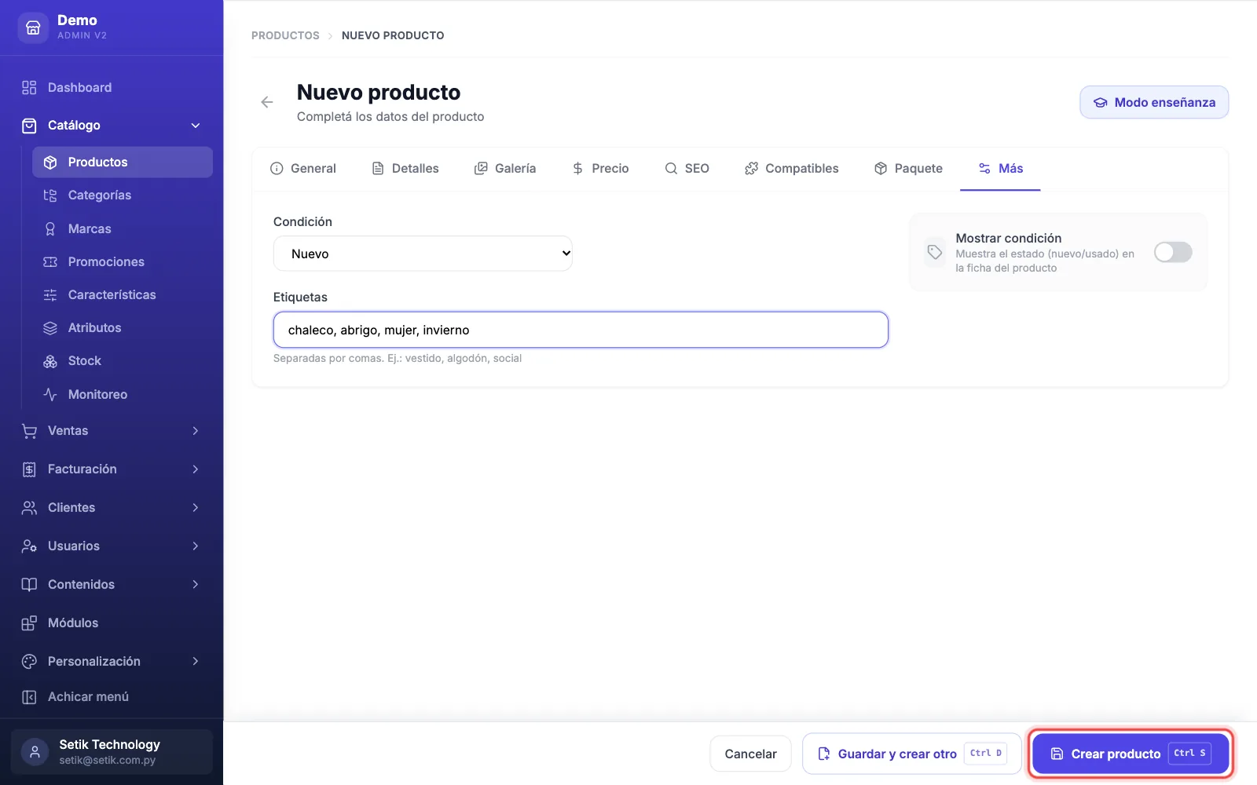Click the Promociones ticket icon

coord(50,262)
